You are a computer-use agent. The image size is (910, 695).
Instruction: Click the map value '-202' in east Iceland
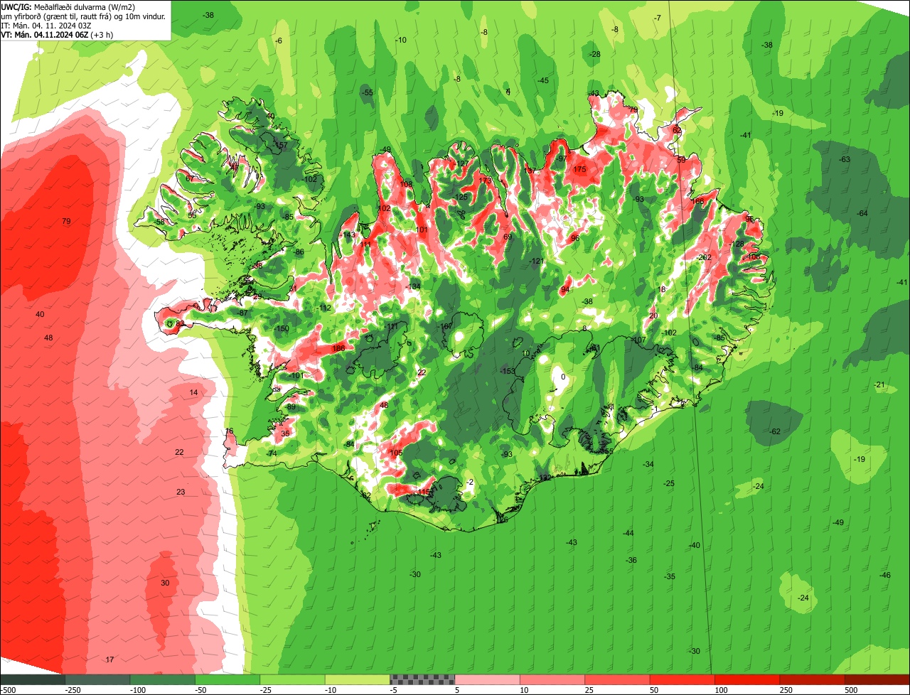[x=704, y=257]
